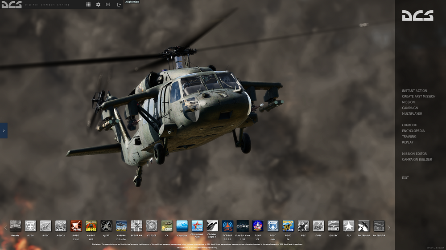Viewport: 446px width, 250px height.
Task: Select the A-10C module icon
Action: (x=45, y=226)
